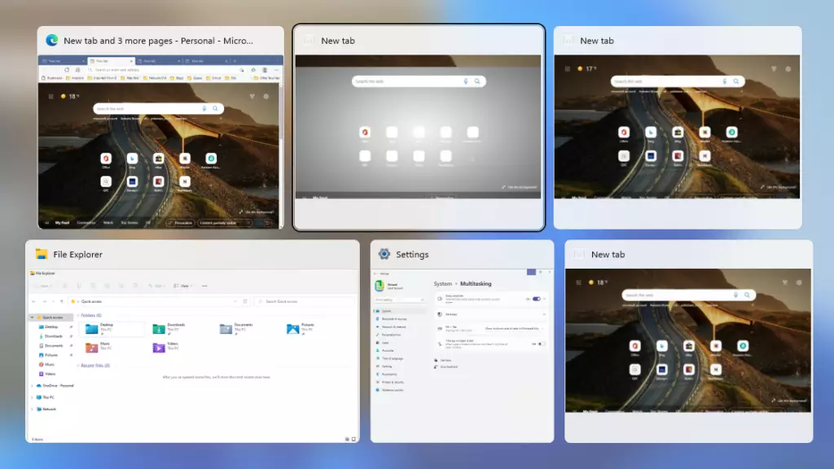Click the Settings gear icon in title

tap(384, 254)
